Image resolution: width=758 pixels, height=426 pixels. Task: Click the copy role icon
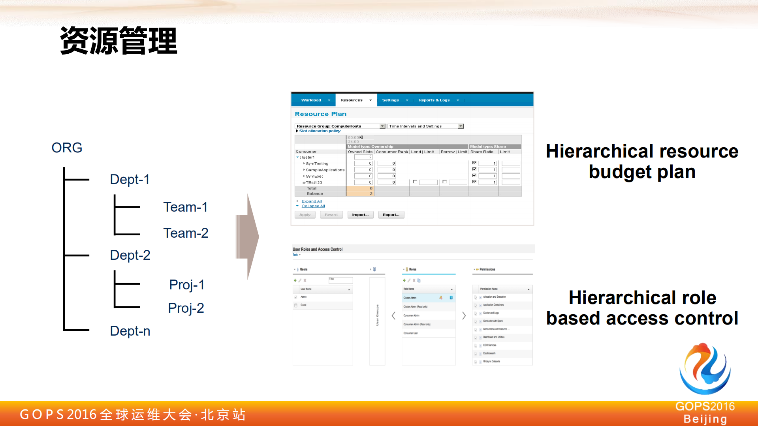(x=419, y=280)
